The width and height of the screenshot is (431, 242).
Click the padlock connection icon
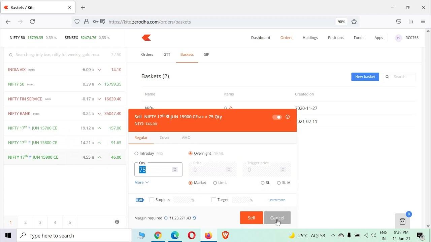[87, 22]
